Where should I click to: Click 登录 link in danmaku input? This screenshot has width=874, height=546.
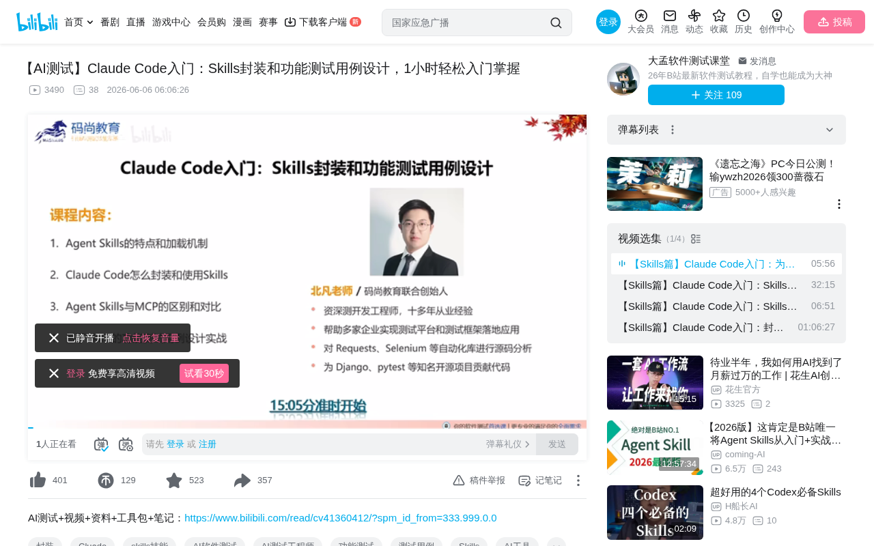(x=175, y=444)
